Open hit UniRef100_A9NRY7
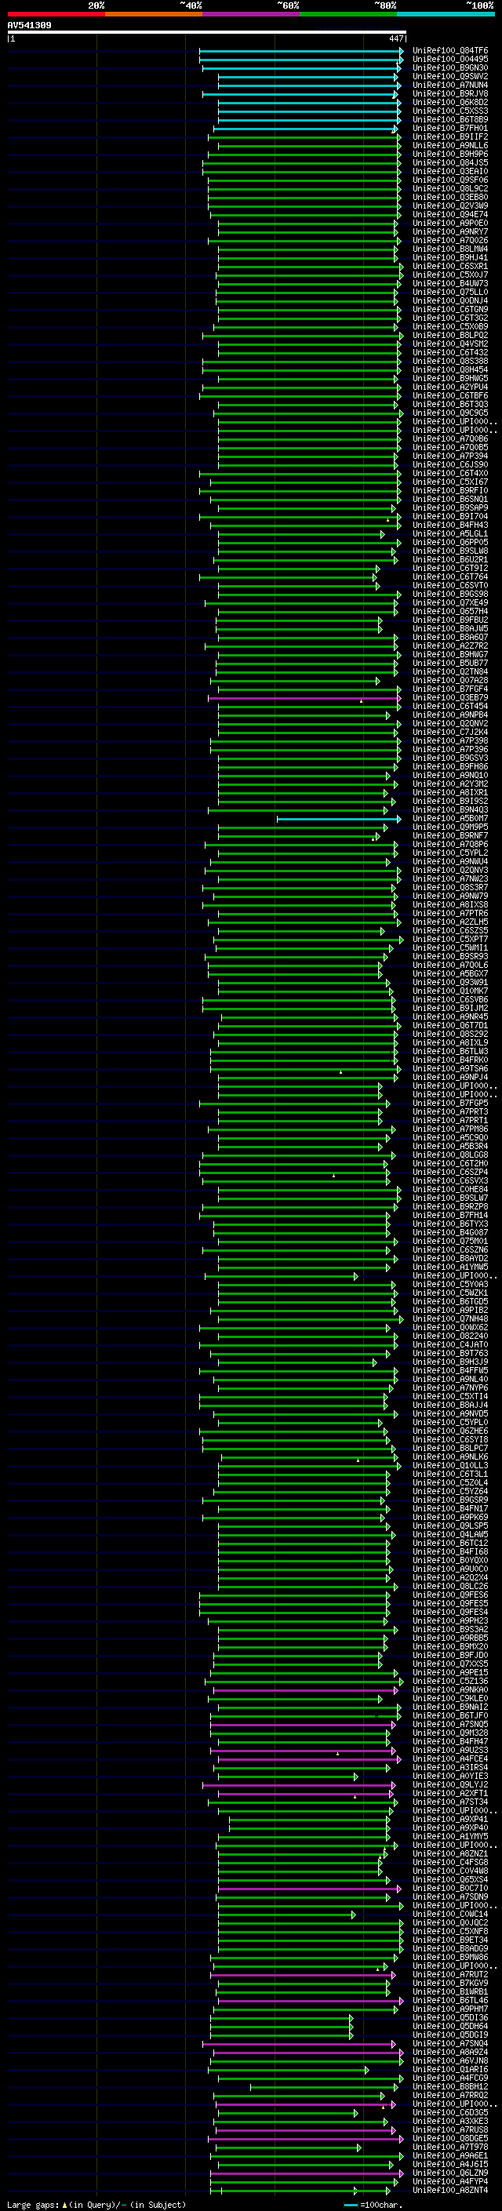 click(x=450, y=231)
